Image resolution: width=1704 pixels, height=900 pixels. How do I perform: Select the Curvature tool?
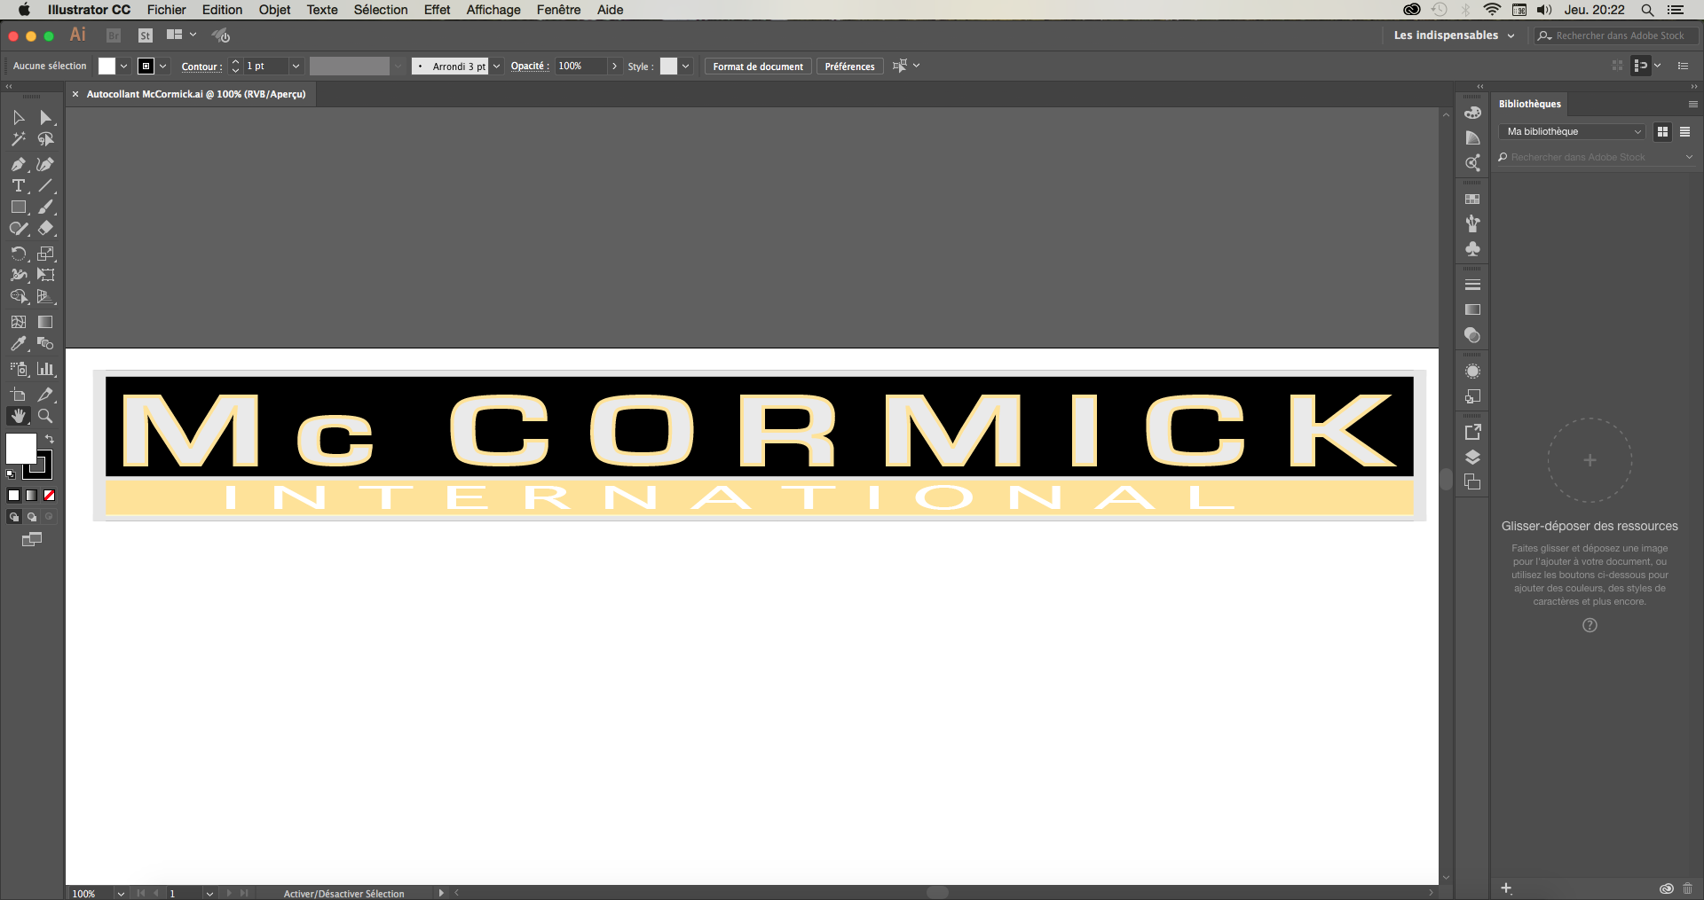(x=45, y=164)
